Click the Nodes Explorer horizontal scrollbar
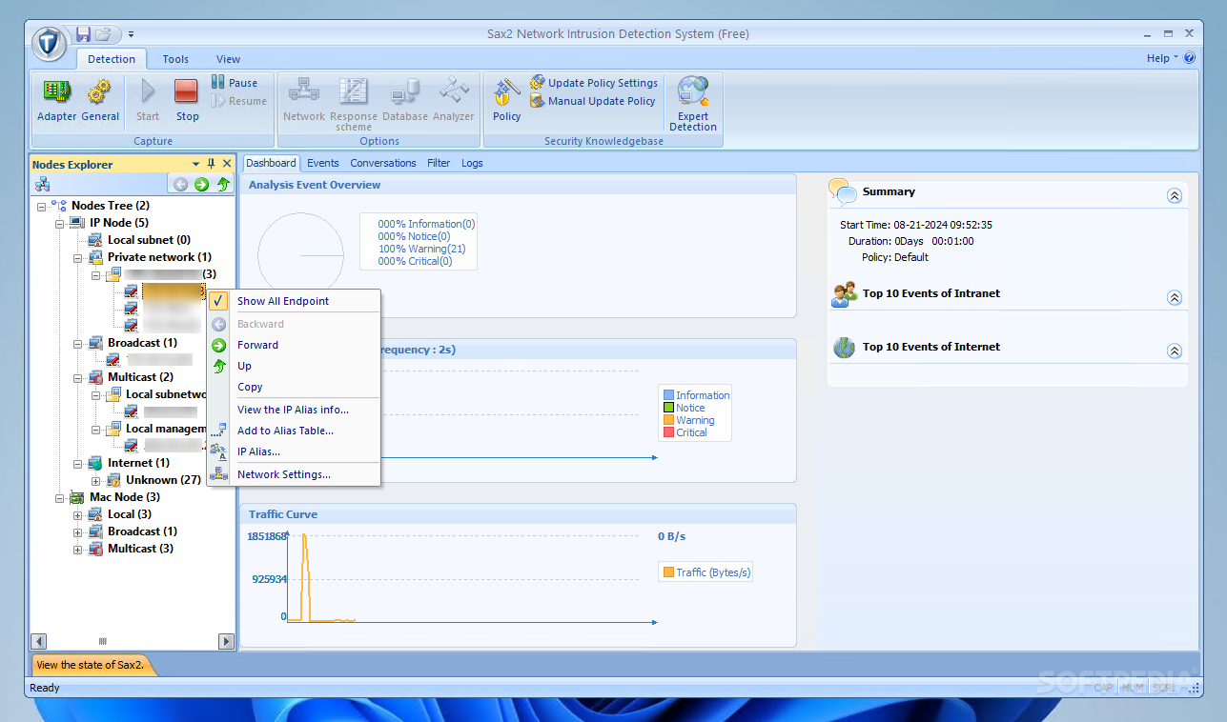The width and height of the screenshot is (1227, 722). click(133, 641)
